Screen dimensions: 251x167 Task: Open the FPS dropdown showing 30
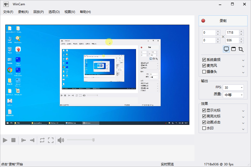[x=233, y=87]
